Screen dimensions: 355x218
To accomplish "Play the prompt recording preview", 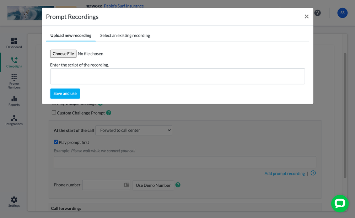I will (x=313, y=173).
